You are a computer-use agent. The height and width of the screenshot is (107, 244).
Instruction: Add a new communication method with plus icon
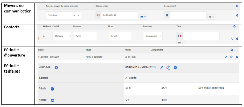(x=237, y=6)
